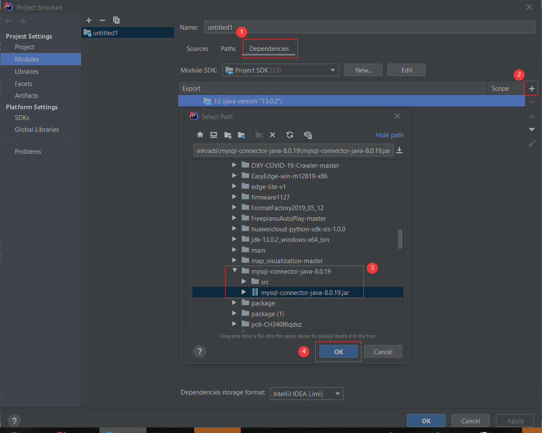Image resolution: width=542 pixels, height=433 pixels.
Task: Open SDKs under Platform Settings
Action: tap(22, 118)
